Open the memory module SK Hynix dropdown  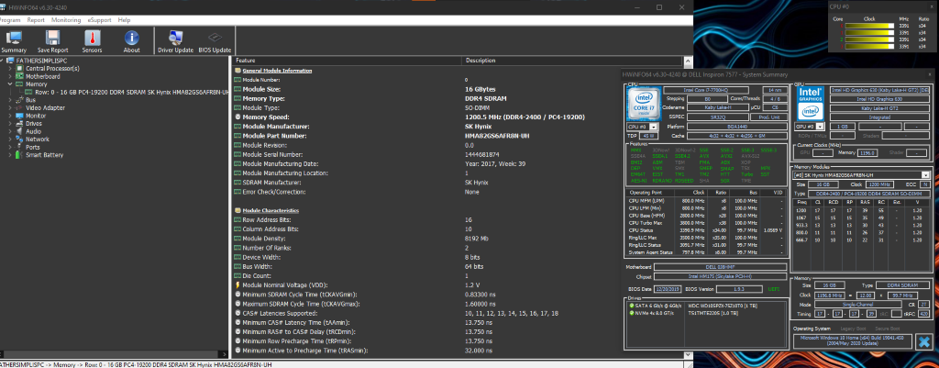(x=862, y=175)
